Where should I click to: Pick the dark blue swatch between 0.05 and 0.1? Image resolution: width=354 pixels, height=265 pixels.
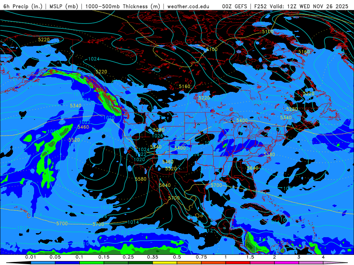(x=67, y=263)
